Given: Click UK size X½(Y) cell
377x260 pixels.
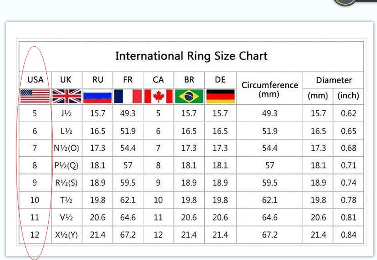Looking at the screenshot, I should pyautogui.click(x=66, y=235).
